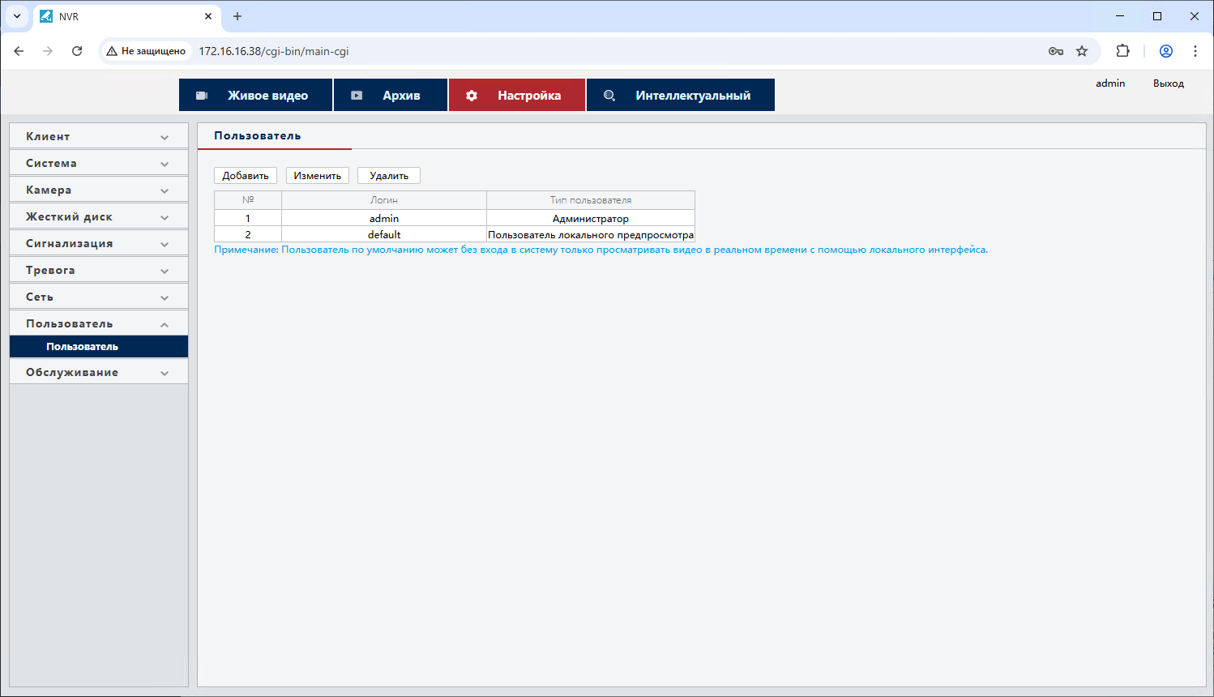Select the default user row

coord(455,234)
